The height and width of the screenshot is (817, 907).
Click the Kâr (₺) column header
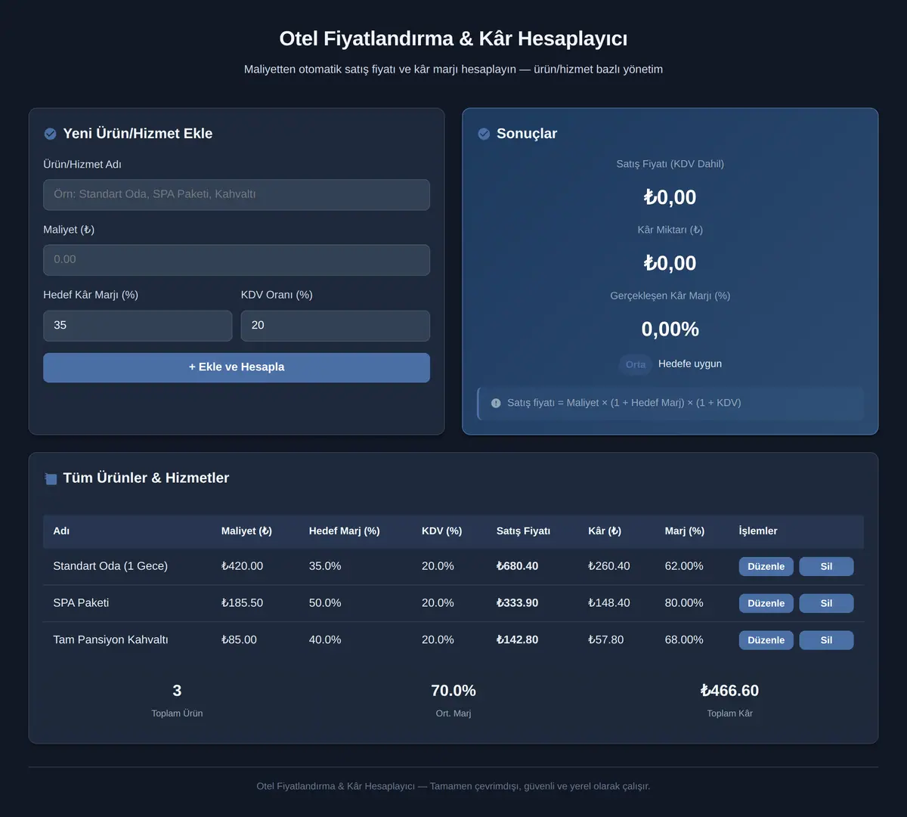(605, 531)
